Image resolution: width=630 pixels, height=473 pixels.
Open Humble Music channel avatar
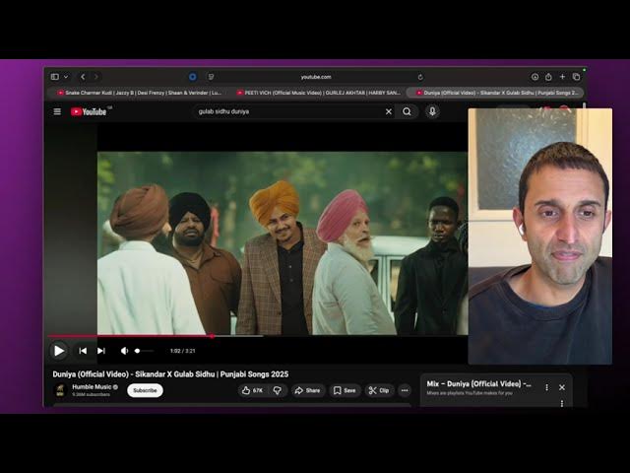coord(60,390)
